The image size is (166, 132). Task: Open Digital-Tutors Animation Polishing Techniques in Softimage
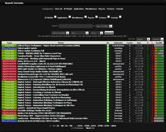47,100
